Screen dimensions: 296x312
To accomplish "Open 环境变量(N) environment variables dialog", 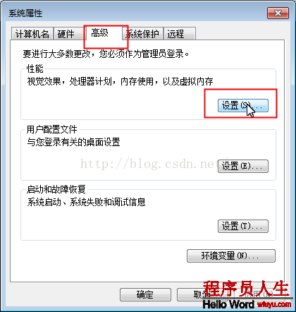I will (231, 256).
